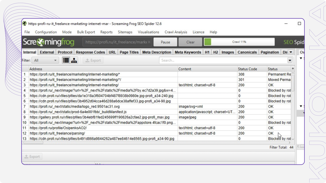The width and height of the screenshot is (326, 183).
Task: Maximize the SEO Spider window
Action: click(x=299, y=24)
